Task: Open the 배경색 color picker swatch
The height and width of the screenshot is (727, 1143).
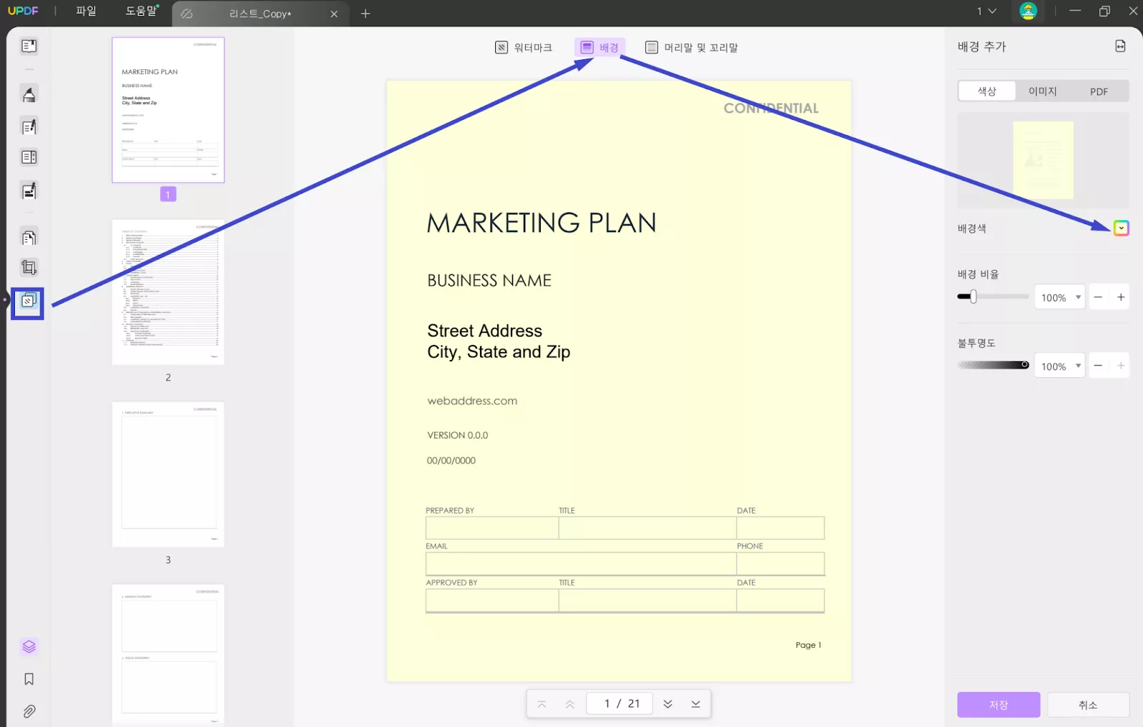Action: 1121,229
